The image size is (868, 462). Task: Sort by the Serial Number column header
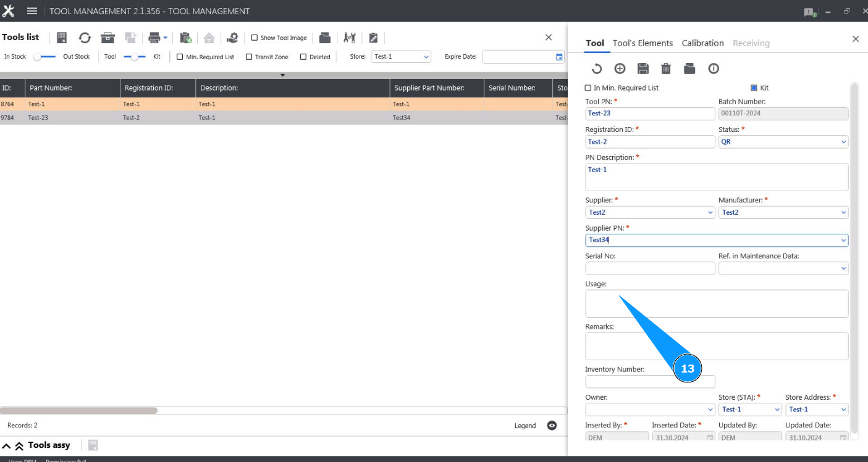click(518, 88)
